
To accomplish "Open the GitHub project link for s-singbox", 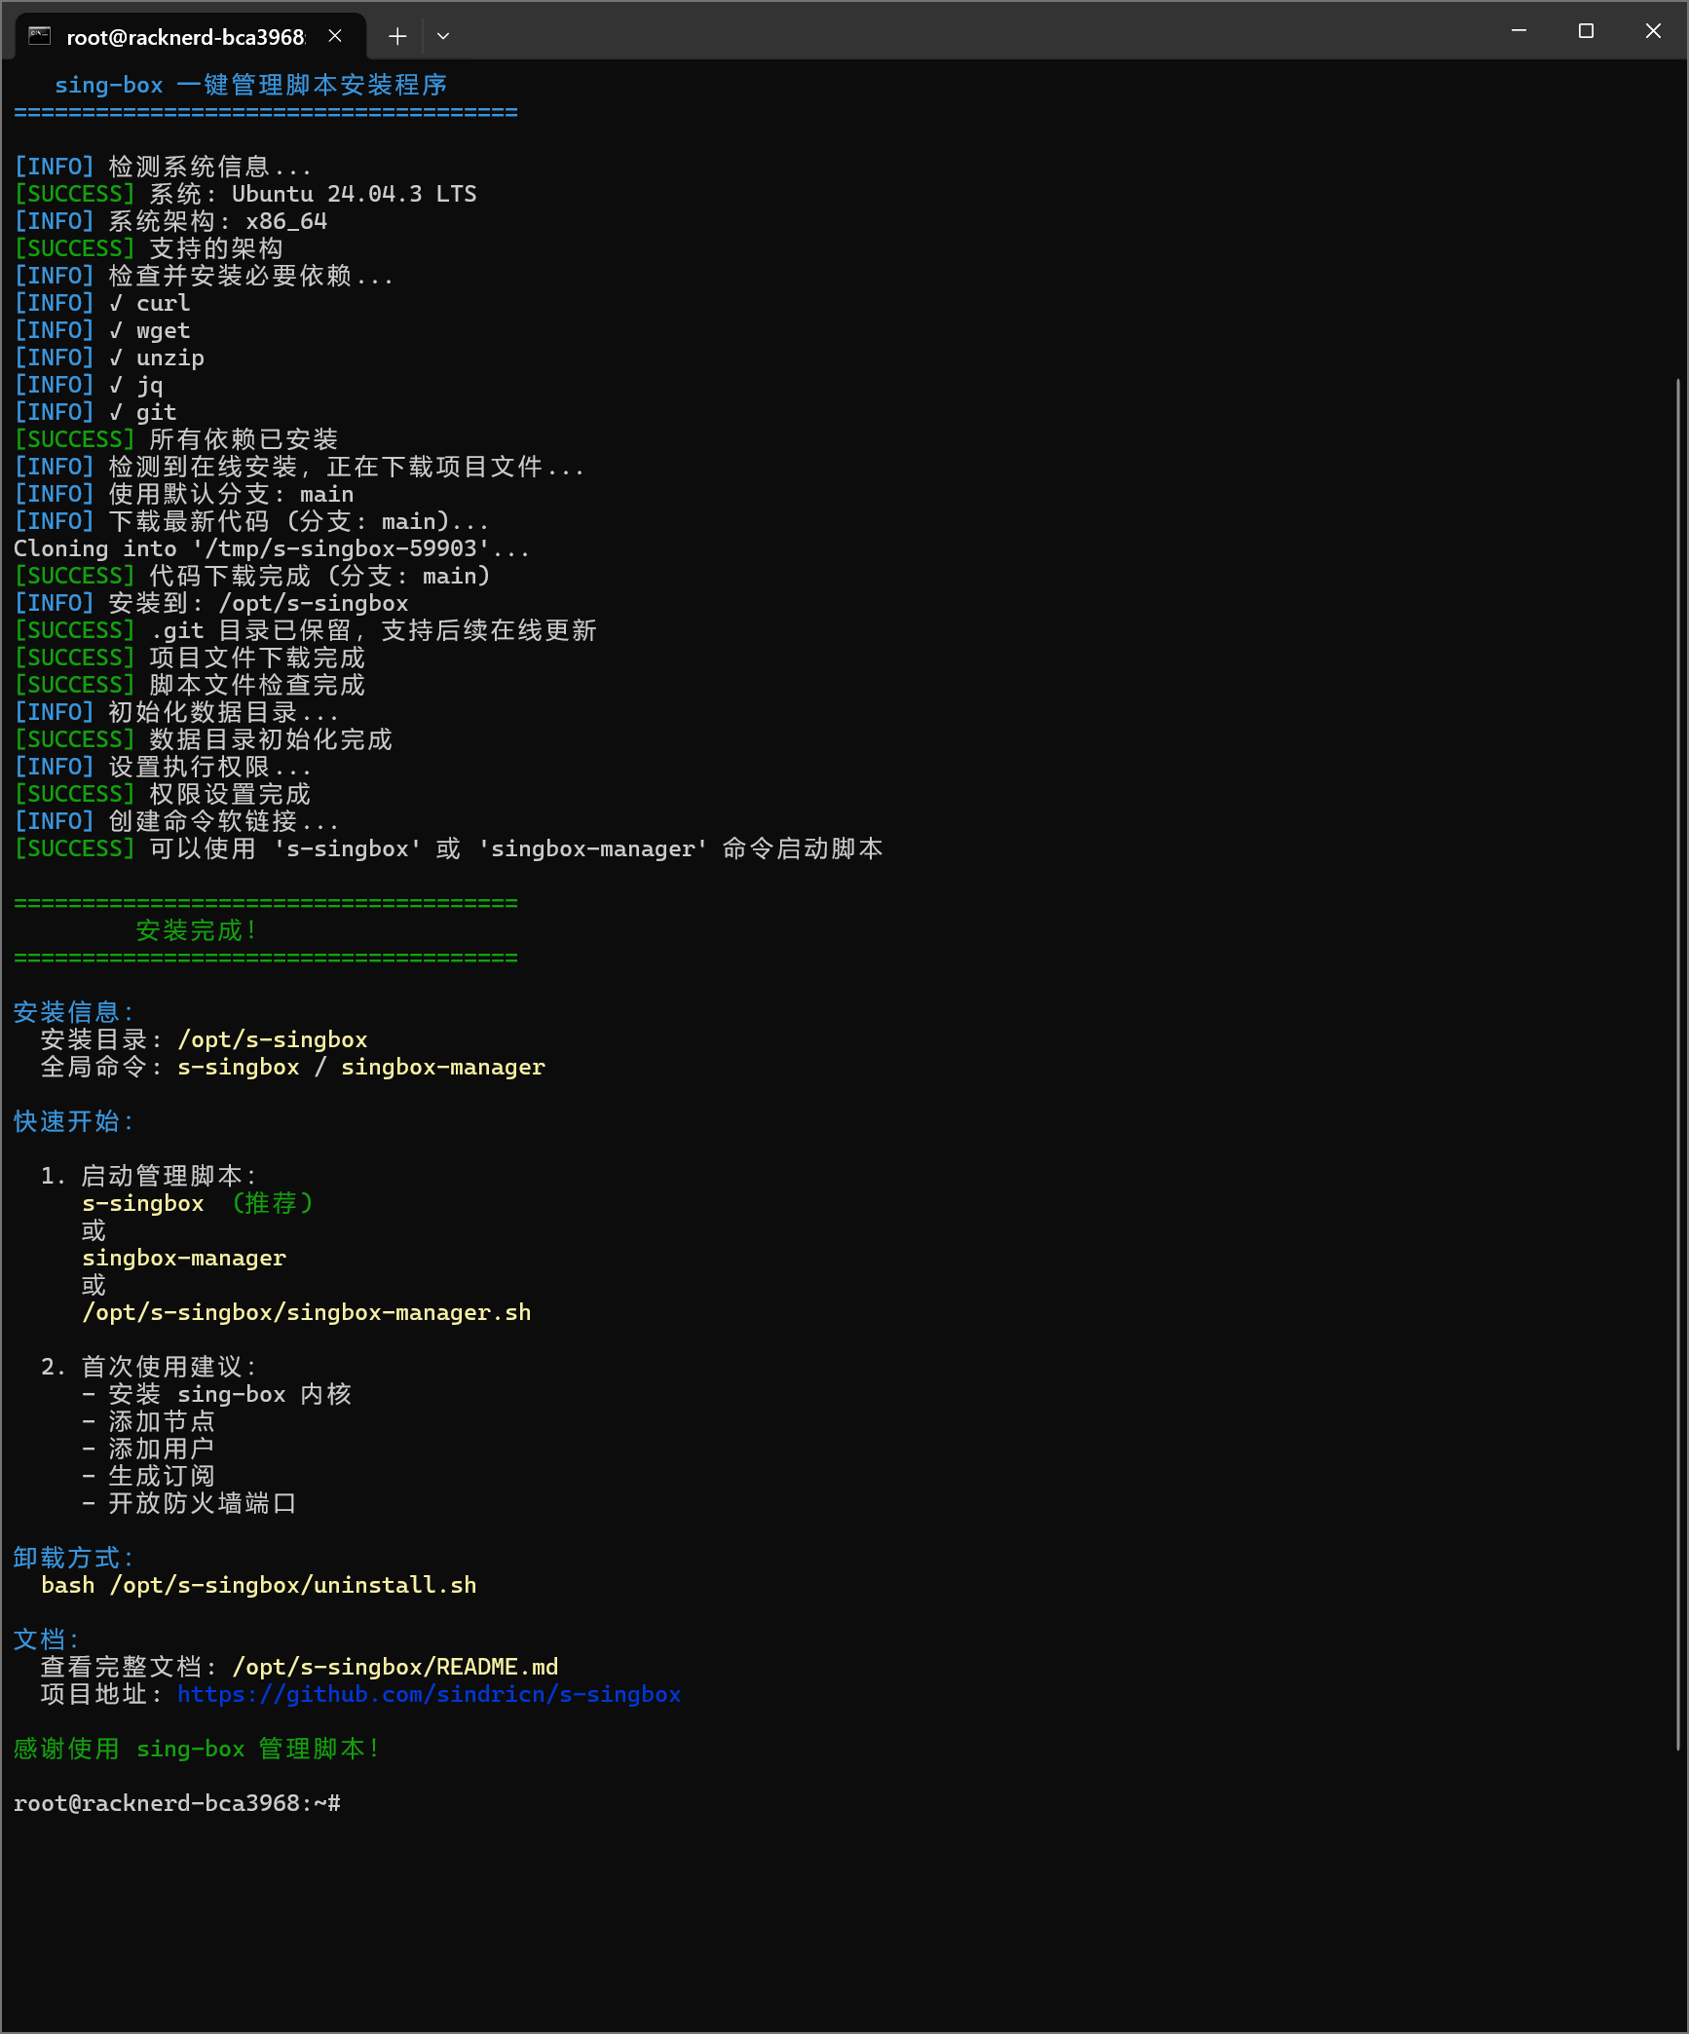I will [429, 1694].
